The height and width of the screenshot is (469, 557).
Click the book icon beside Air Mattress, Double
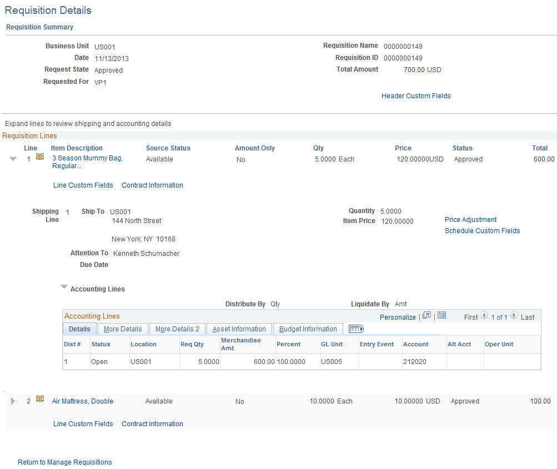[39, 398]
